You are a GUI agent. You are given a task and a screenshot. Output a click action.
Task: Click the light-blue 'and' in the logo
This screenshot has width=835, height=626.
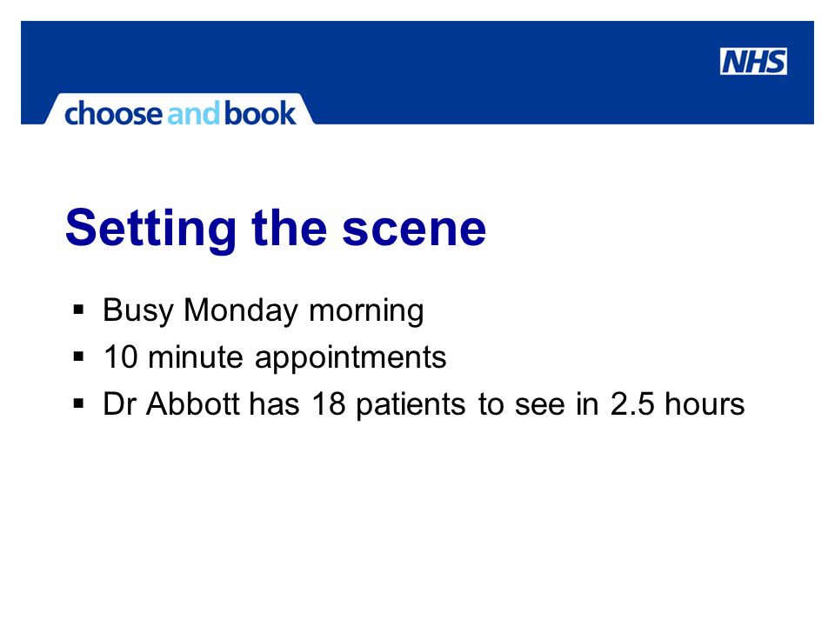pos(193,114)
